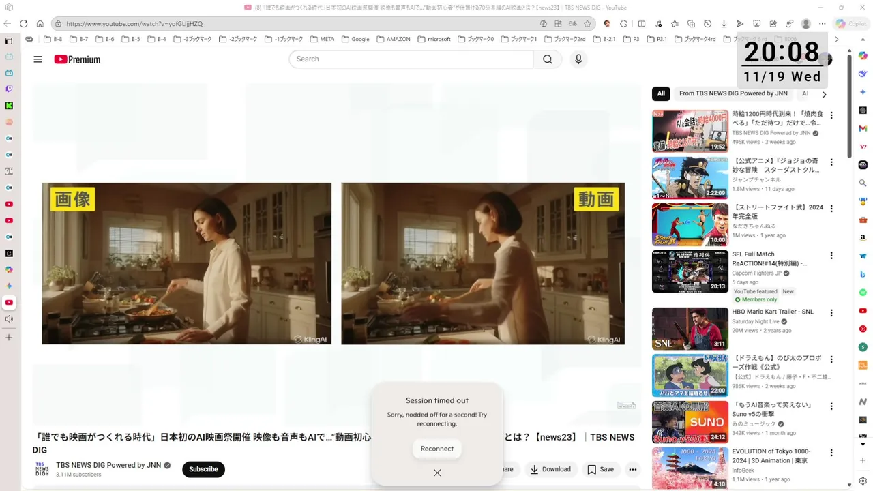Open browser downloads arrow icon
The image size is (873, 491).
[724, 23]
